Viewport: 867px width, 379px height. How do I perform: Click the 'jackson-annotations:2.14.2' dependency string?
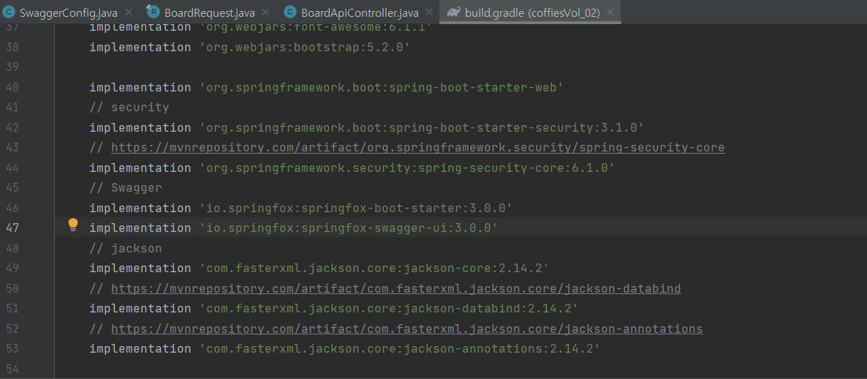(x=399, y=350)
